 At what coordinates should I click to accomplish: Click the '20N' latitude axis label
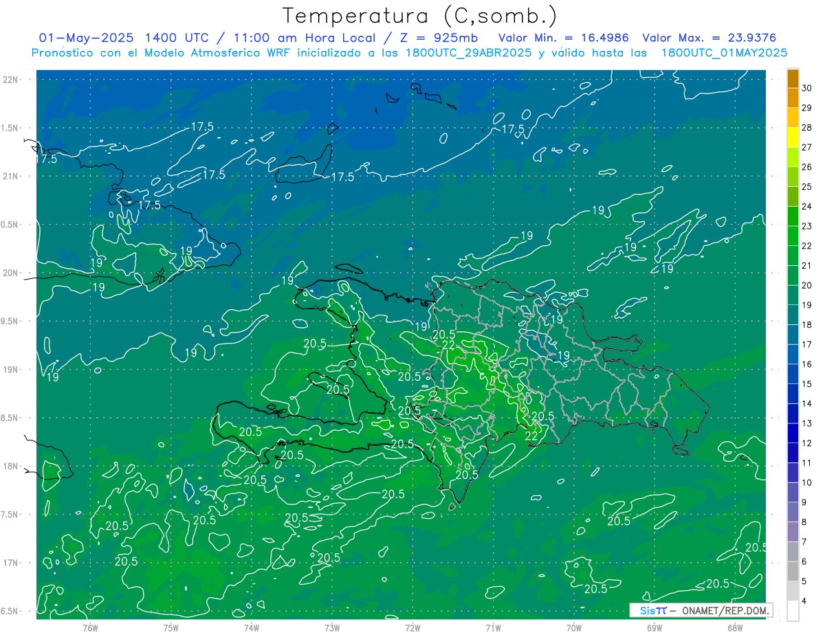pos(12,273)
